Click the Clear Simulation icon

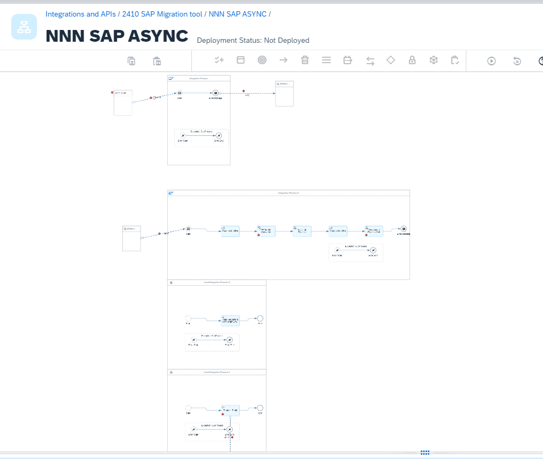click(x=517, y=61)
